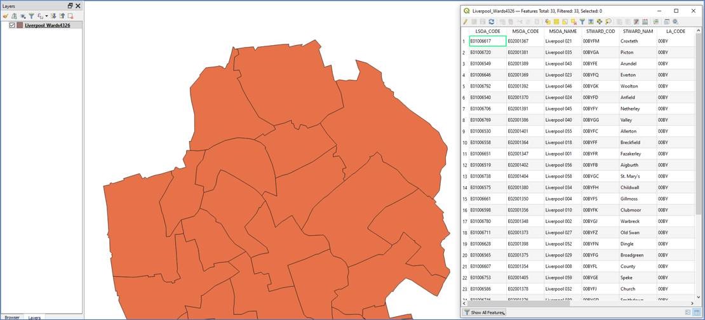Image resolution: width=705 pixels, height=320 pixels.
Task: Switch to the Layers tab
Action: pos(35,317)
